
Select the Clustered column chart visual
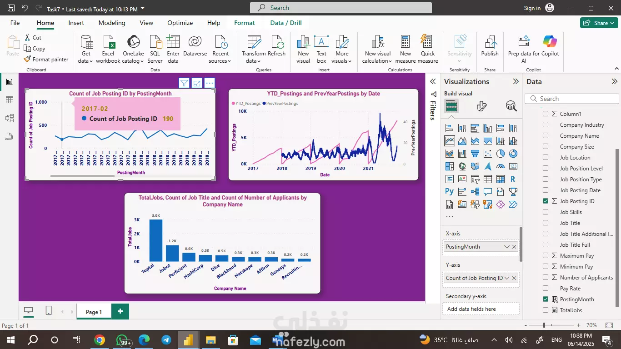click(488, 128)
